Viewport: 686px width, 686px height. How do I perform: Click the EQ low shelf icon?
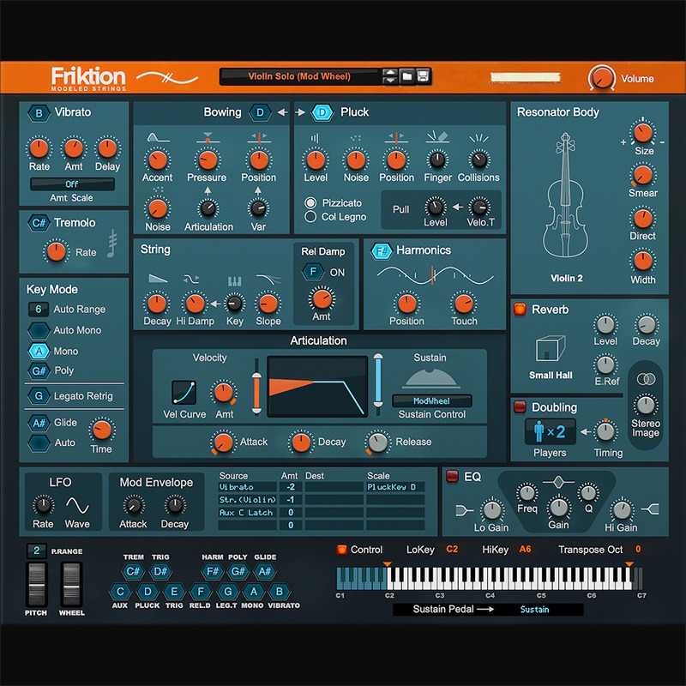coord(464,510)
